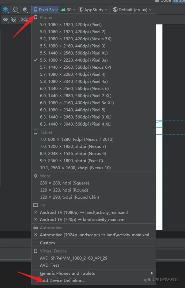The width and height of the screenshot is (185, 288).
Task: Select the Pixel 4a device entry
Action: coord(94,81)
